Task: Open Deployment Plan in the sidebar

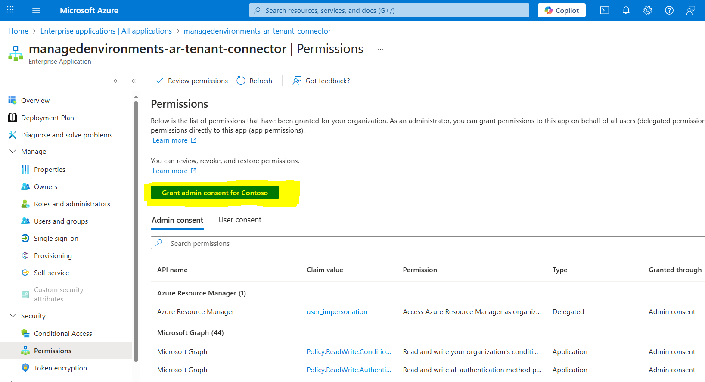Action: [47, 118]
